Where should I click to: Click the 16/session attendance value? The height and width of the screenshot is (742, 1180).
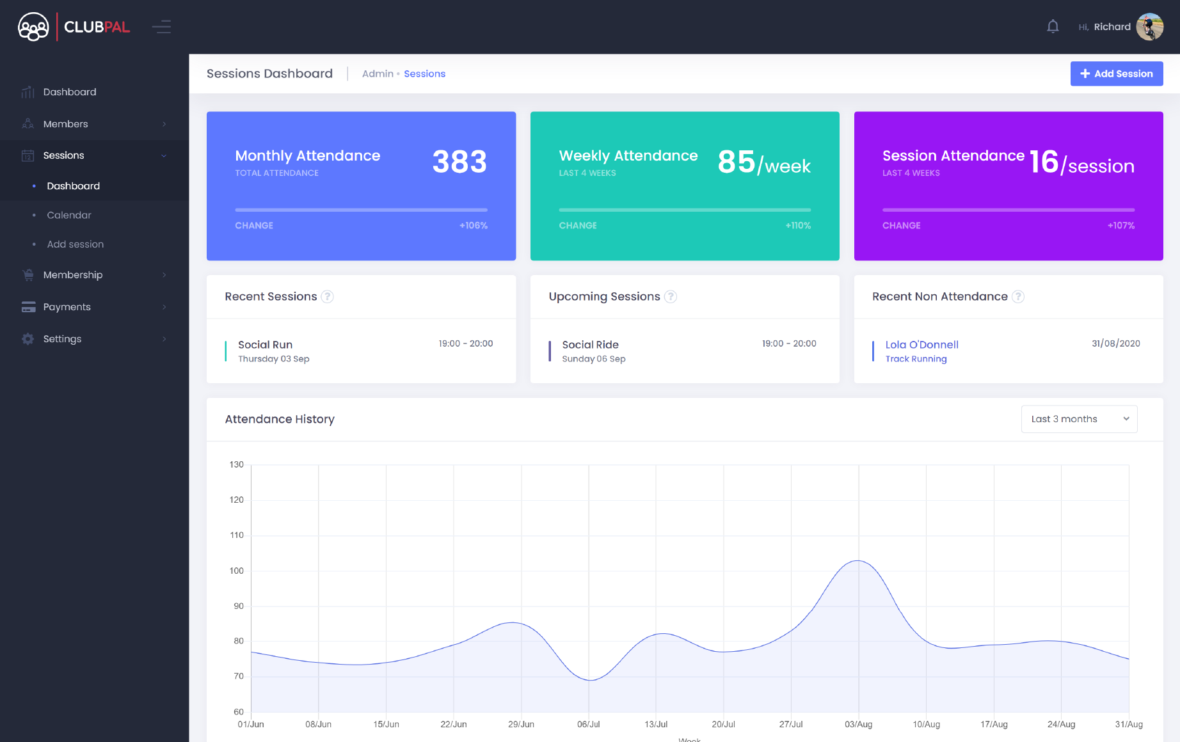pos(1081,162)
